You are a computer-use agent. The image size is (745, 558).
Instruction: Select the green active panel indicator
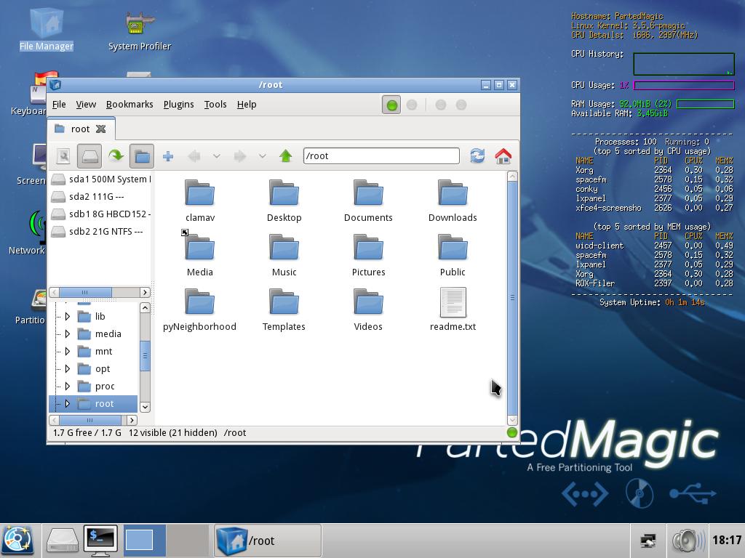[391, 105]
